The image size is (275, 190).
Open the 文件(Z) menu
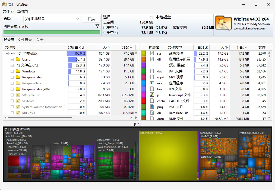click(8, 11)
